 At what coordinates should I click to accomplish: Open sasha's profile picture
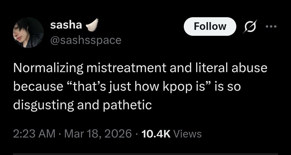(28, 33)
